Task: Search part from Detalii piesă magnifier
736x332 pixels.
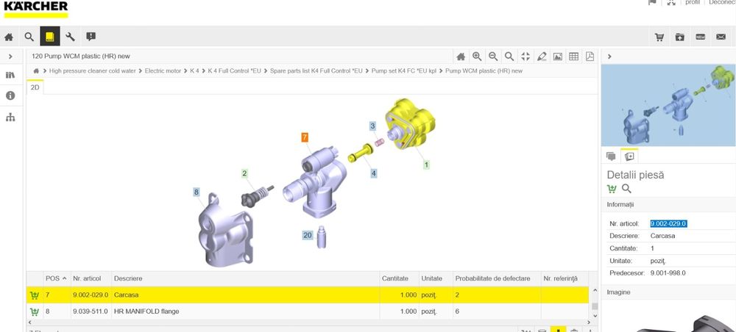Action: click(x=626, y=189)
